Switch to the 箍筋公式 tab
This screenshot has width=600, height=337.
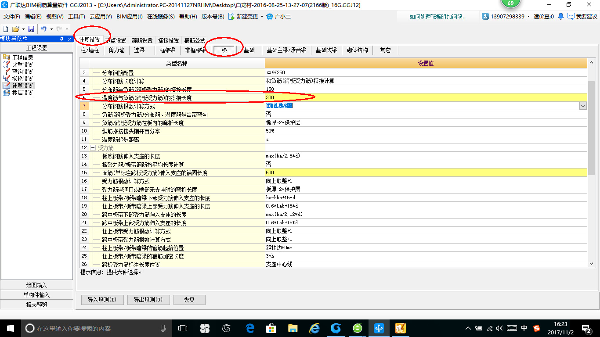[x=195, y=40]
